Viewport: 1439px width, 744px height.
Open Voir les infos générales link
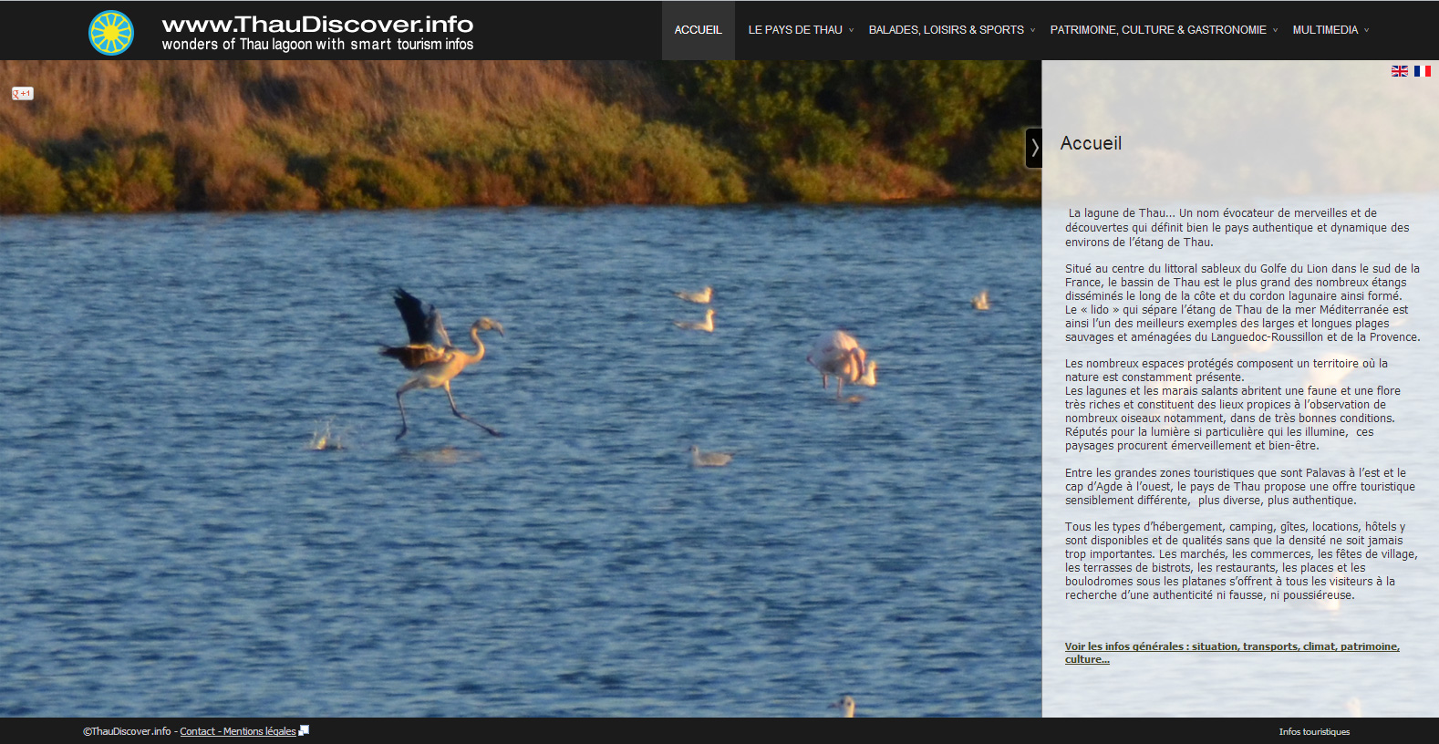pyautogui.click(x=1232, y=653)
